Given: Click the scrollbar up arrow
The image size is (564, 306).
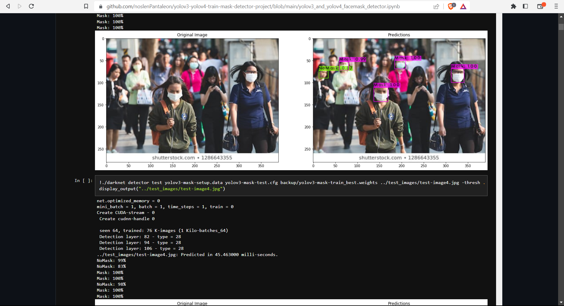Looking at the screenshot, I should coord(561,17).
